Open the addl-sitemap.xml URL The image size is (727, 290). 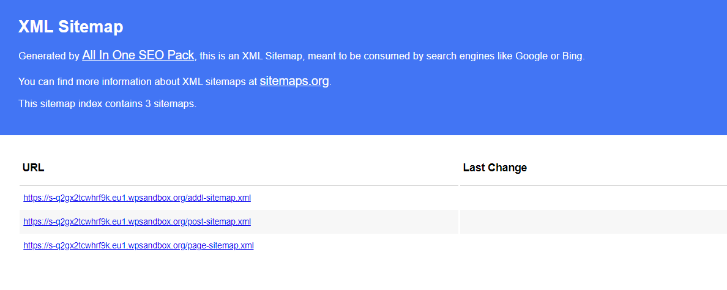[137, 198]
